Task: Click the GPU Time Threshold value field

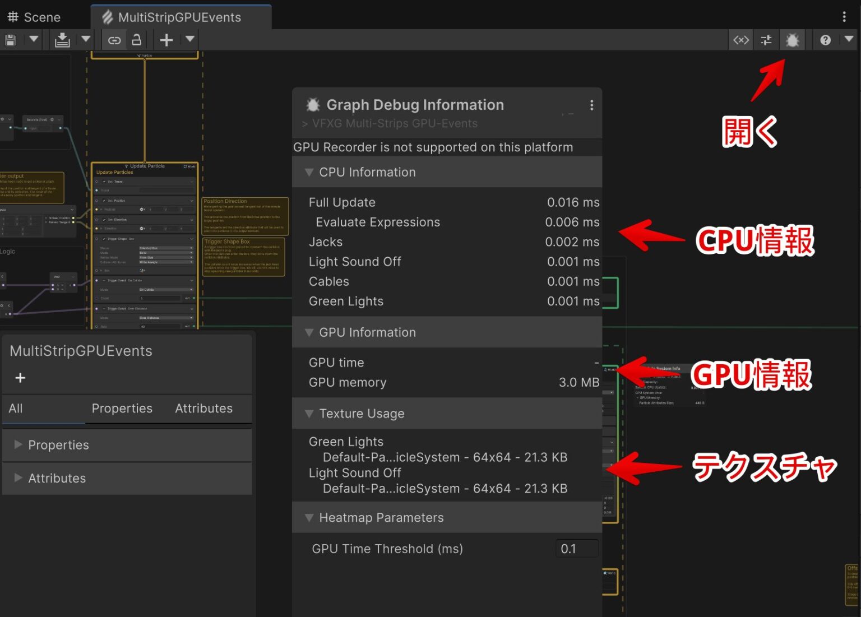Action: click(576, 549)
